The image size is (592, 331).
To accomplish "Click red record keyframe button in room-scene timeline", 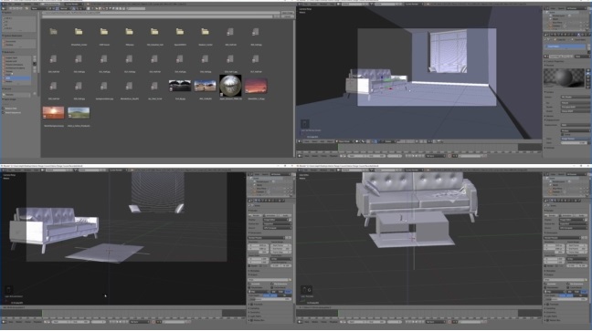I will click(x=449, y=156).
